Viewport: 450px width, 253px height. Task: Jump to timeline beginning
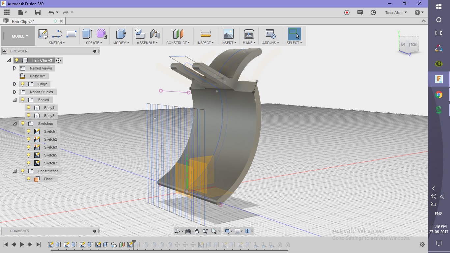pyautogui.click(x=6, y=244)
